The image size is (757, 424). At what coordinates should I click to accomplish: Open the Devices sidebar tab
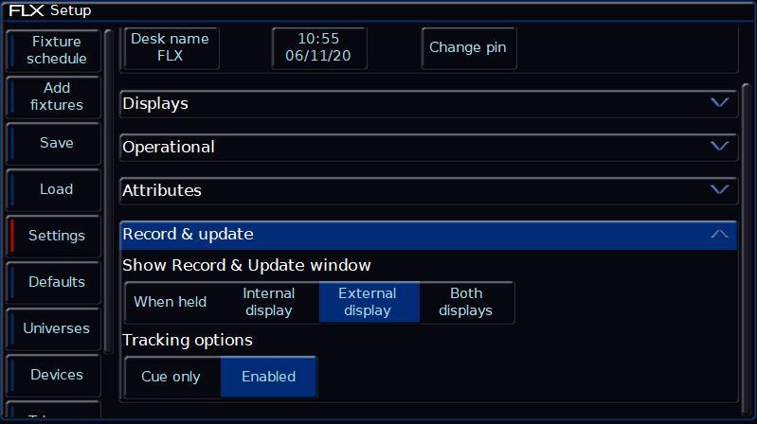tap(54, 375)
